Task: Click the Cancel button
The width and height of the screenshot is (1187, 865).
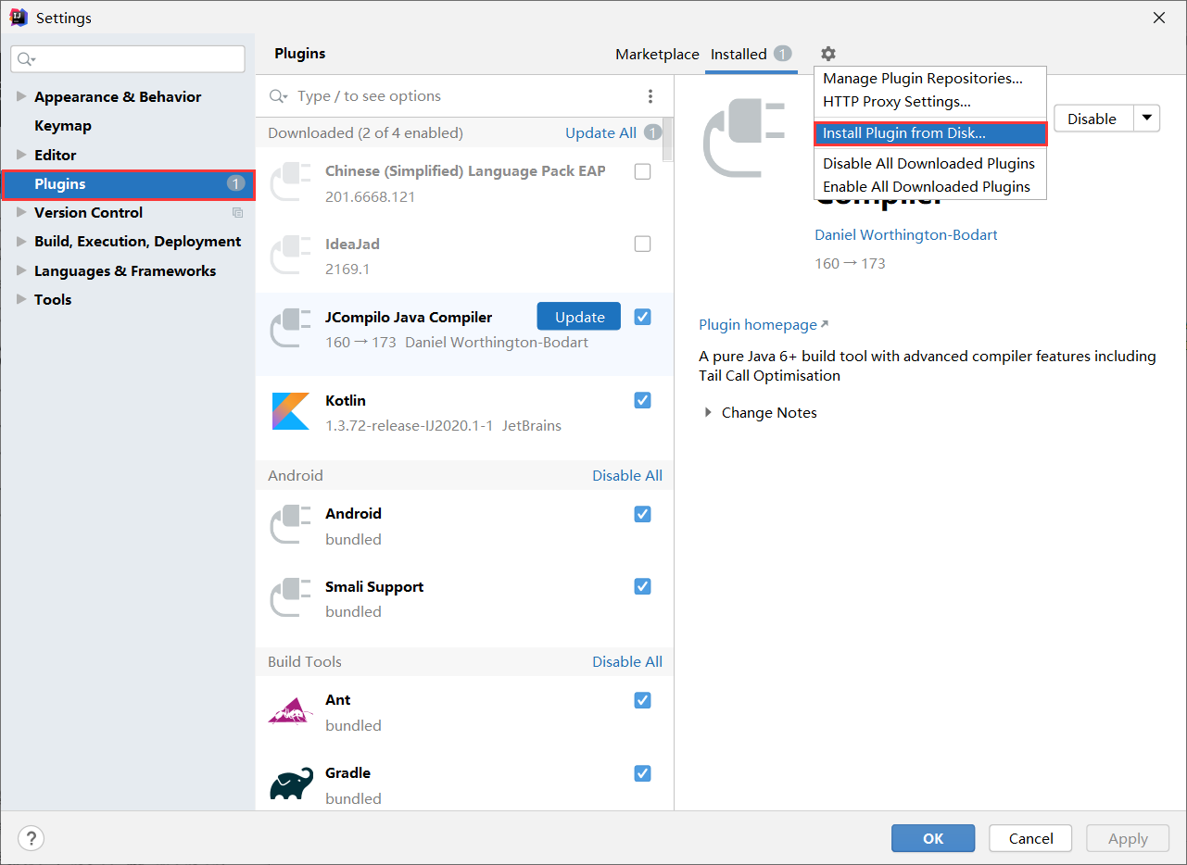Action: click(1030, 838)
